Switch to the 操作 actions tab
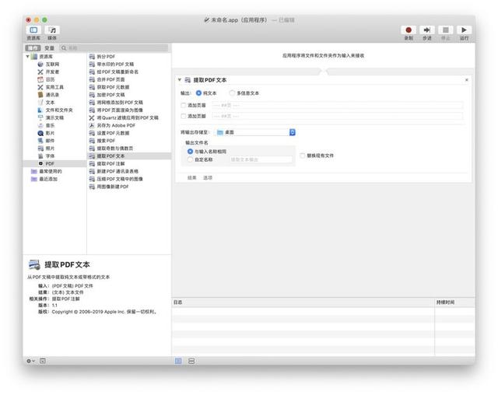The height and width of the screenshot is (395, 498). coord(33,48)
